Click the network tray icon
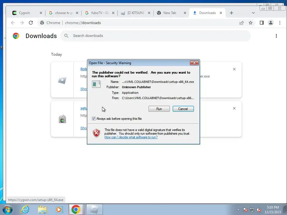 (252, 210)
